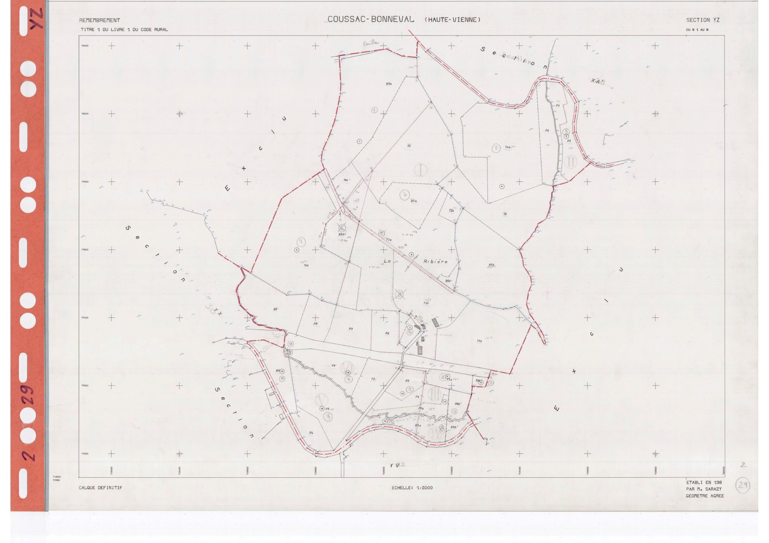Screen dimensions: 769x543
Task: Select the circled Roman numeral III
Action: (434, 394)
